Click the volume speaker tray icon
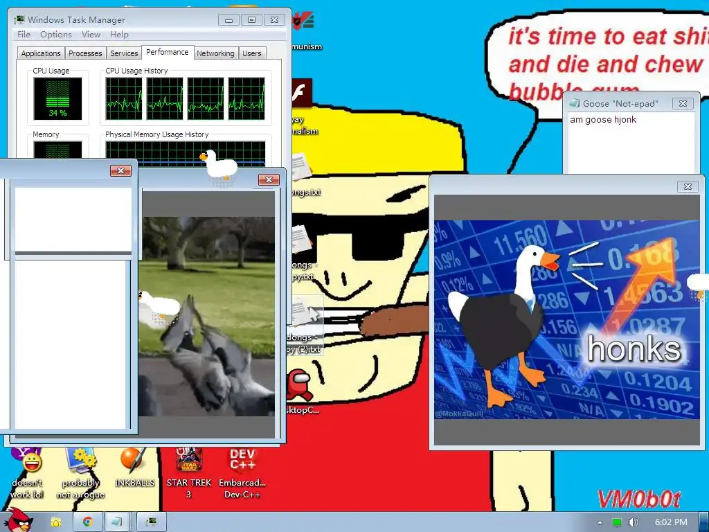Viewport: 709px width, 532px height. pos(633,522)
